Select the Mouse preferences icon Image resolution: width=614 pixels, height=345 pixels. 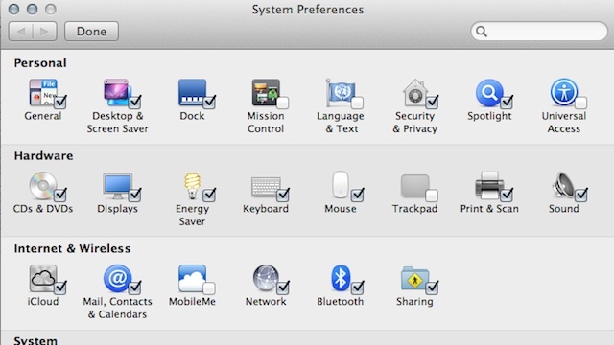pos(340,185)
